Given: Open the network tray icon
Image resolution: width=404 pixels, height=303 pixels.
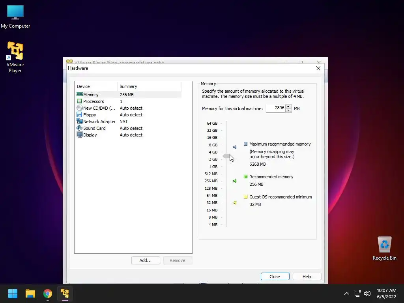Looking at the screenshot, I should [x=357, y=294].
